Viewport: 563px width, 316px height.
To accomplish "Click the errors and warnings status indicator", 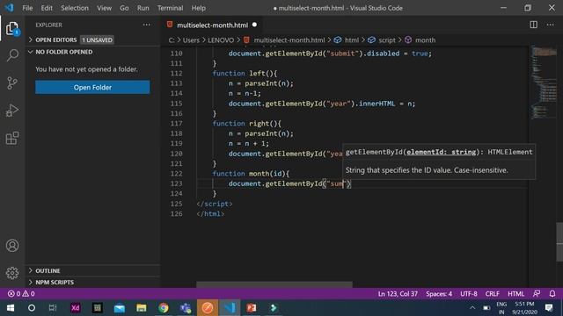I will pos(21,294).
